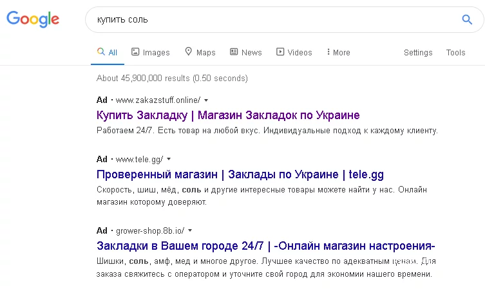Expand dropdown arrow next to www.zakazstuff.online
The image size is (485, 289).
(x=206, y=100)
